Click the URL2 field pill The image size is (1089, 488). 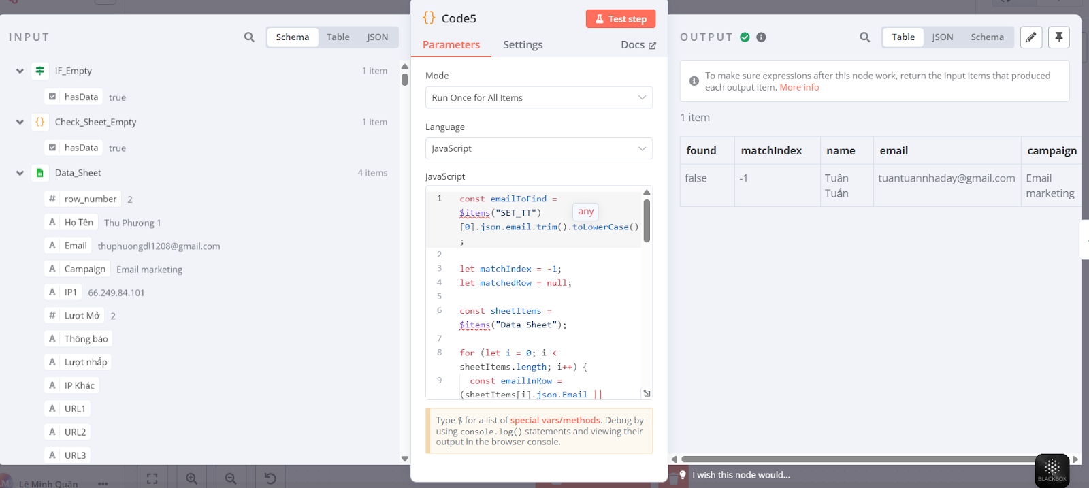(67, 432)
